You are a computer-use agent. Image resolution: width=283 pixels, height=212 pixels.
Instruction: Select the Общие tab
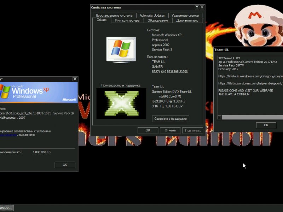point(102,20)
